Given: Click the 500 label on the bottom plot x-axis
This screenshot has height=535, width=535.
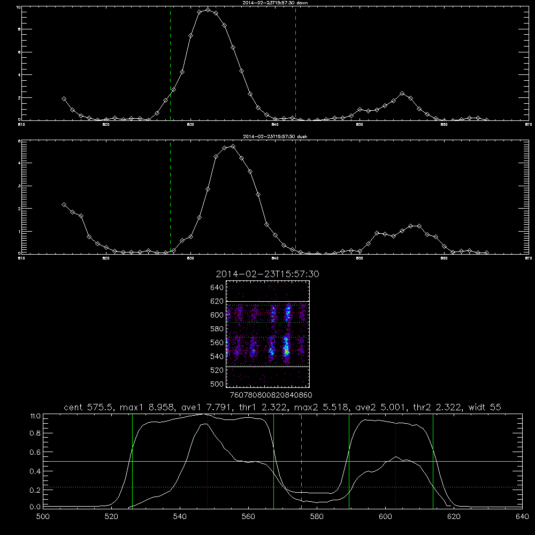Looking at the screenshot, I should (43, 516).
